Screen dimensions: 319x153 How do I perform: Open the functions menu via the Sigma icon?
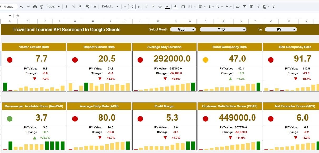coord(274,7)
